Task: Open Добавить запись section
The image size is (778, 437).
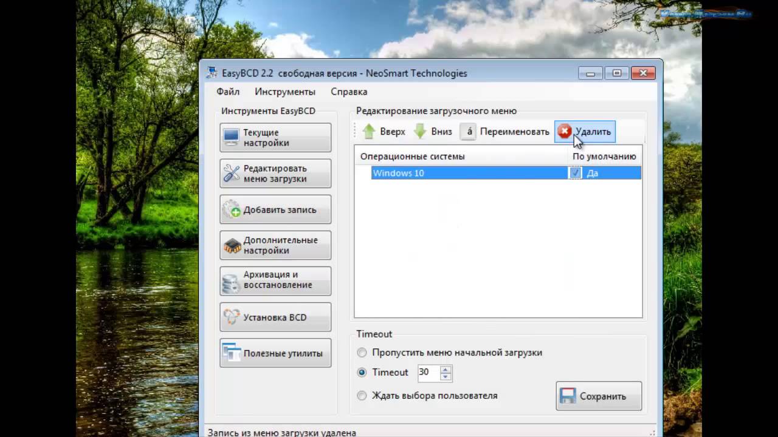Action: (275, 209)
